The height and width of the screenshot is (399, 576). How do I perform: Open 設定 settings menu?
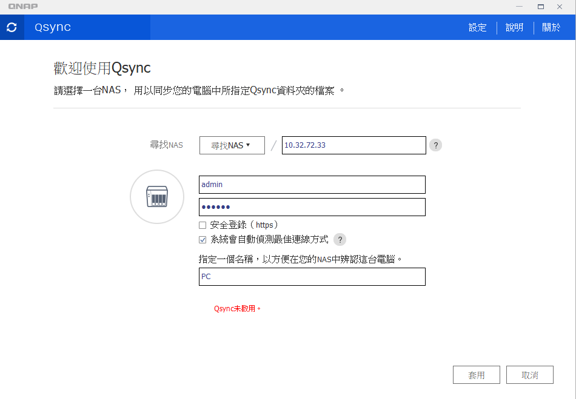[x=477, y=27]
